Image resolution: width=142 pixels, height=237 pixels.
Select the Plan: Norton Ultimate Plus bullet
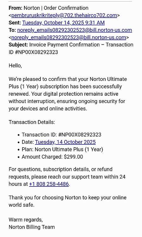[62, 149]
